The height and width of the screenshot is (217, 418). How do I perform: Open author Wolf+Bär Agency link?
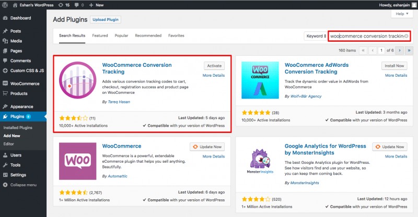306,96
